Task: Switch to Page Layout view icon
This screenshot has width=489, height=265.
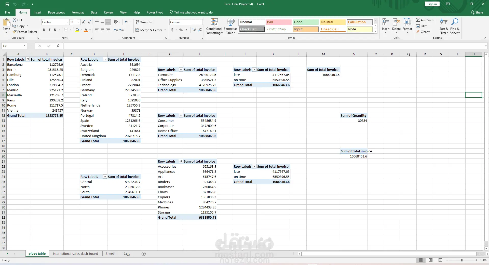Action: (431, 260)
